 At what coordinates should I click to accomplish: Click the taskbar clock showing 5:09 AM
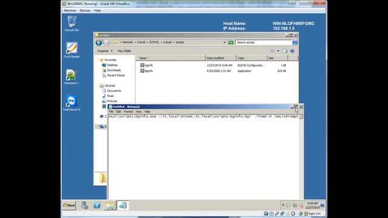(x=312, y=205)
